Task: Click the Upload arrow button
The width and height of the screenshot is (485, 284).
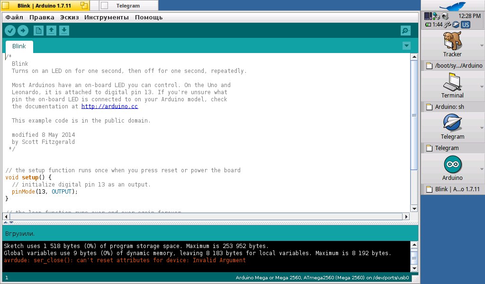Action: pyautogui.click(x=23, y=30)
